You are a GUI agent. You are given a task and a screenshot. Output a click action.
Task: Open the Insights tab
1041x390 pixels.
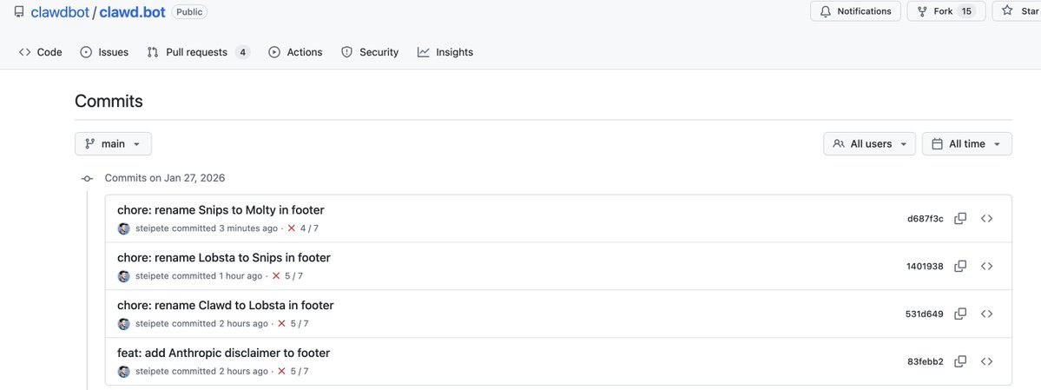pyautogui.click(x=445, y=52)
